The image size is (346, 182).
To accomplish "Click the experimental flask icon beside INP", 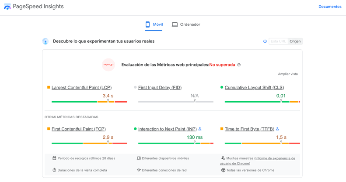I will 200,129.
